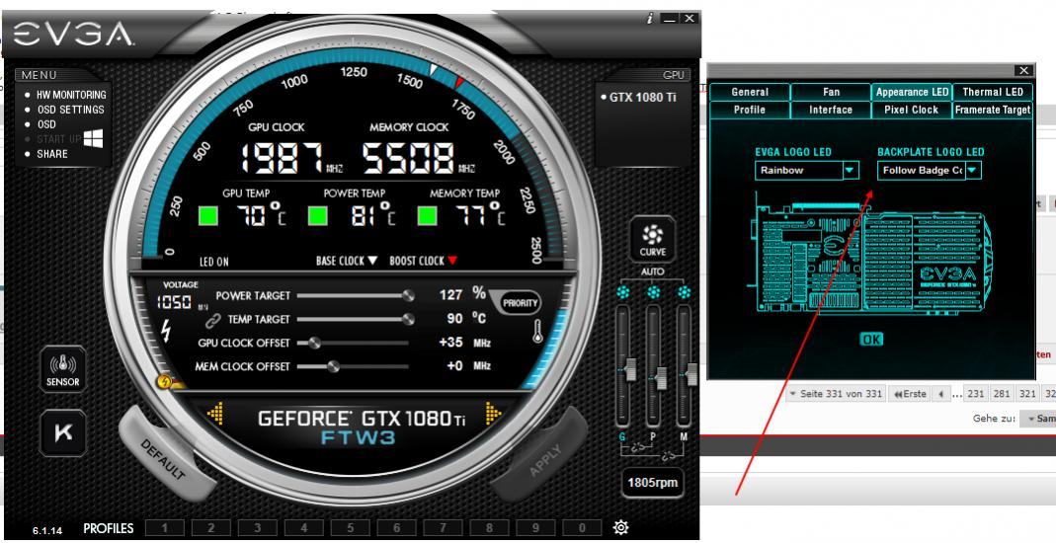
Task: Switch to the Interface tab
Action: coord(831,110)
